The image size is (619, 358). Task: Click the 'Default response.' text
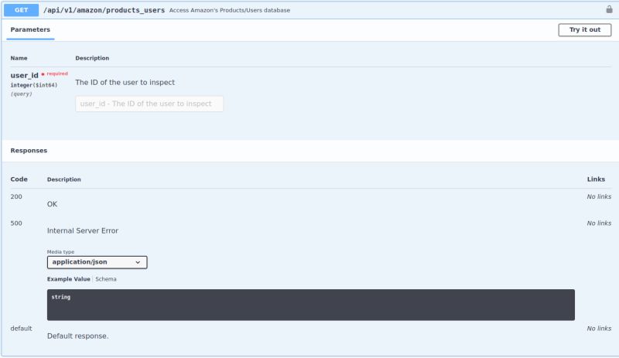pyautogui.click(x=78, y=336)
